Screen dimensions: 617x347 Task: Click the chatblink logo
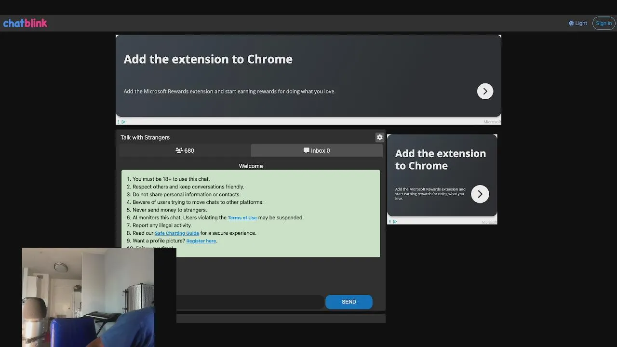tap(25, 23)
